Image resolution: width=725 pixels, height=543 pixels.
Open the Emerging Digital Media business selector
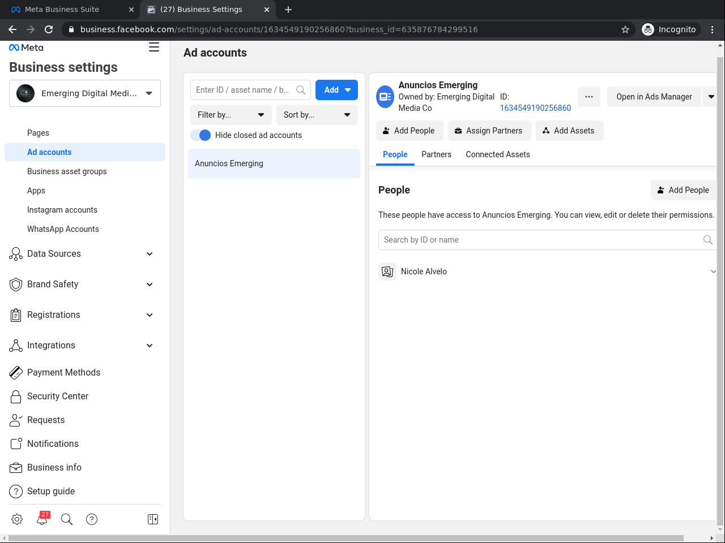pyautogui.click(x=85, y=93)
